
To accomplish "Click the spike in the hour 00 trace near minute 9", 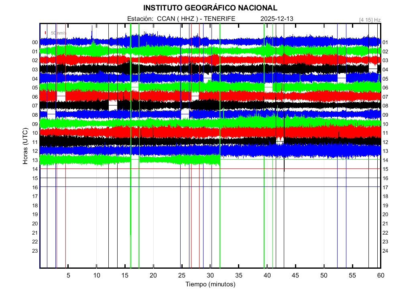I will pos(92,32).
